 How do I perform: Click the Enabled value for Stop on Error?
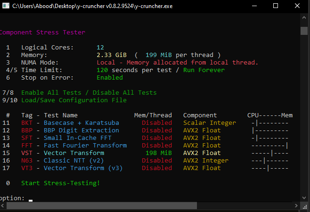coord(110,78)
